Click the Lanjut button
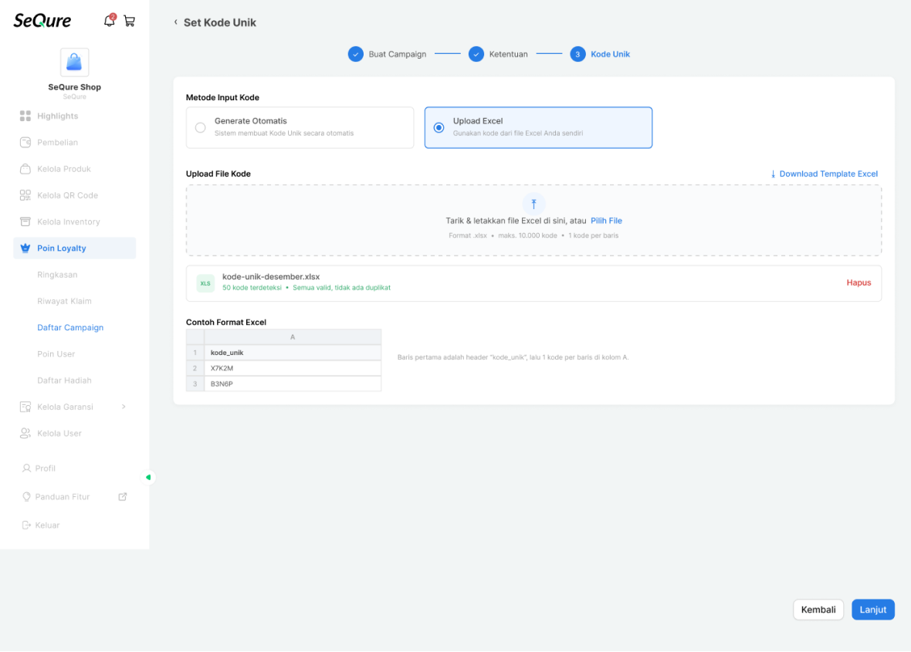Image resolution: width=911 pixels, height=652 pixels. click(872, 610)
